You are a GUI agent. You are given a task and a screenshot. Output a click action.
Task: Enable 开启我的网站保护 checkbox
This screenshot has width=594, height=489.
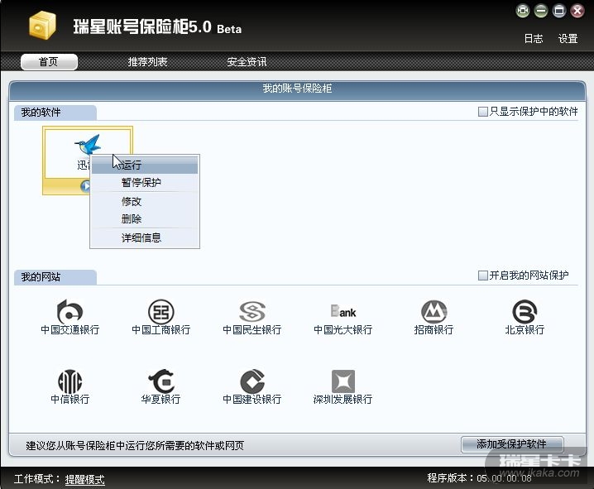pos(482,276)
